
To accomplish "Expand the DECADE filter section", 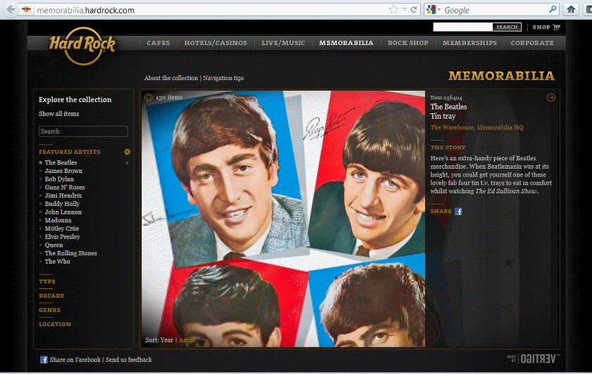I will pos(51,296).
